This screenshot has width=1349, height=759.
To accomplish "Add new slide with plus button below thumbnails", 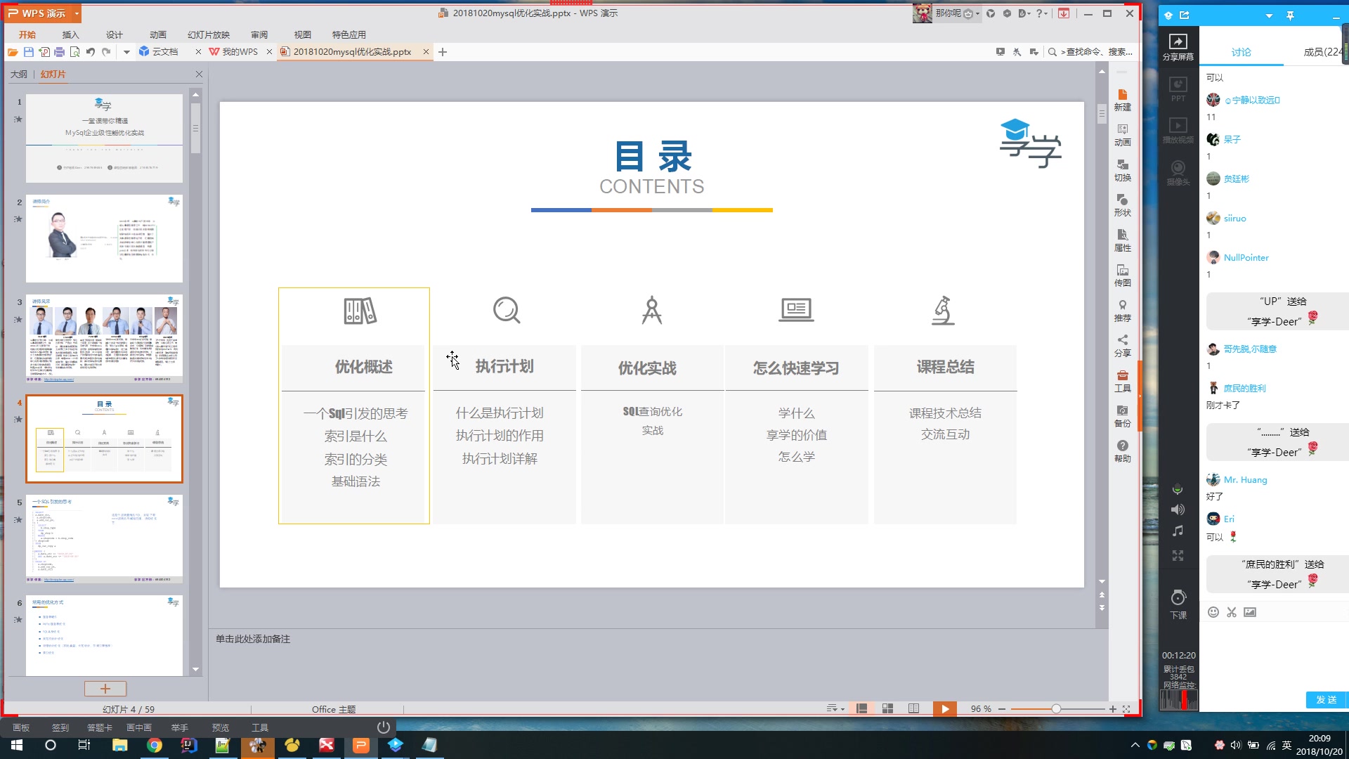I will [x=105, y=689].
